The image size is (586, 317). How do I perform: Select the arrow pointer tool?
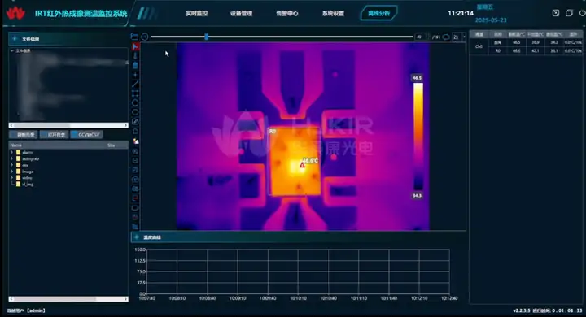pyautogui.click(x=135, y=46)
